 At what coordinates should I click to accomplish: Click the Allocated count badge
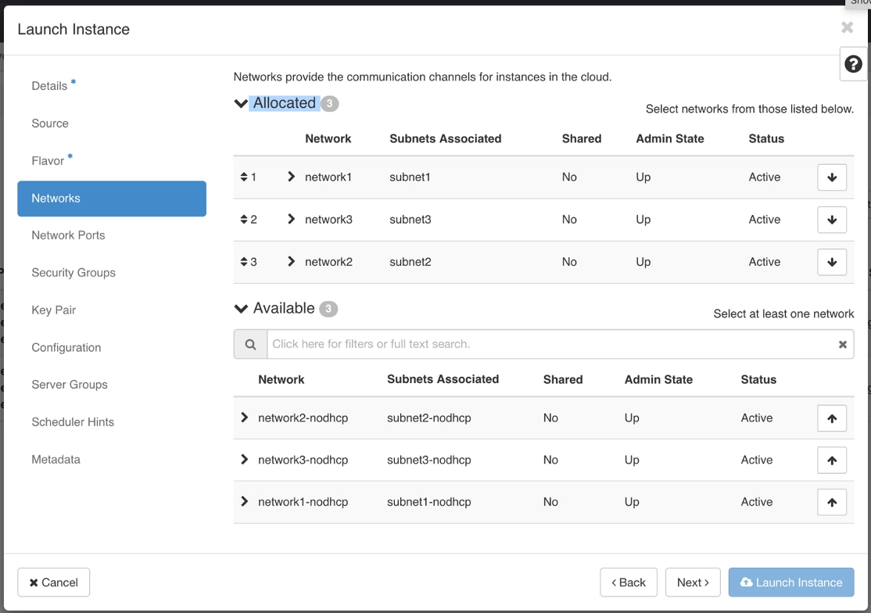(x=329, y=104)
